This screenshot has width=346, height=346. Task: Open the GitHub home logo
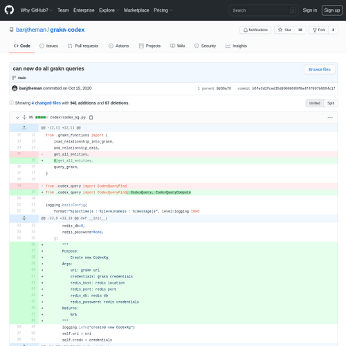click(9, 10)
